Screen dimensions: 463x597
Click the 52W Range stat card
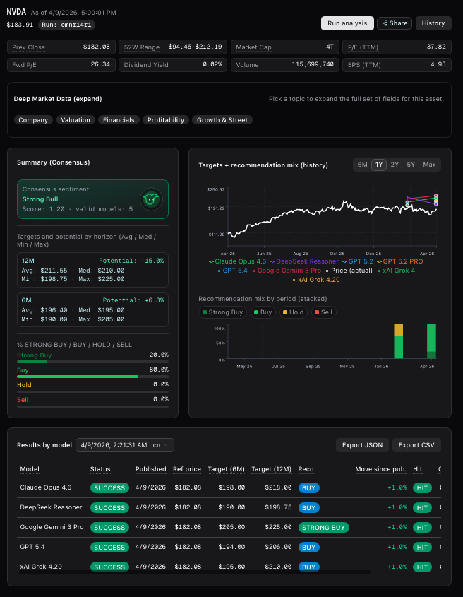[173, 47]
